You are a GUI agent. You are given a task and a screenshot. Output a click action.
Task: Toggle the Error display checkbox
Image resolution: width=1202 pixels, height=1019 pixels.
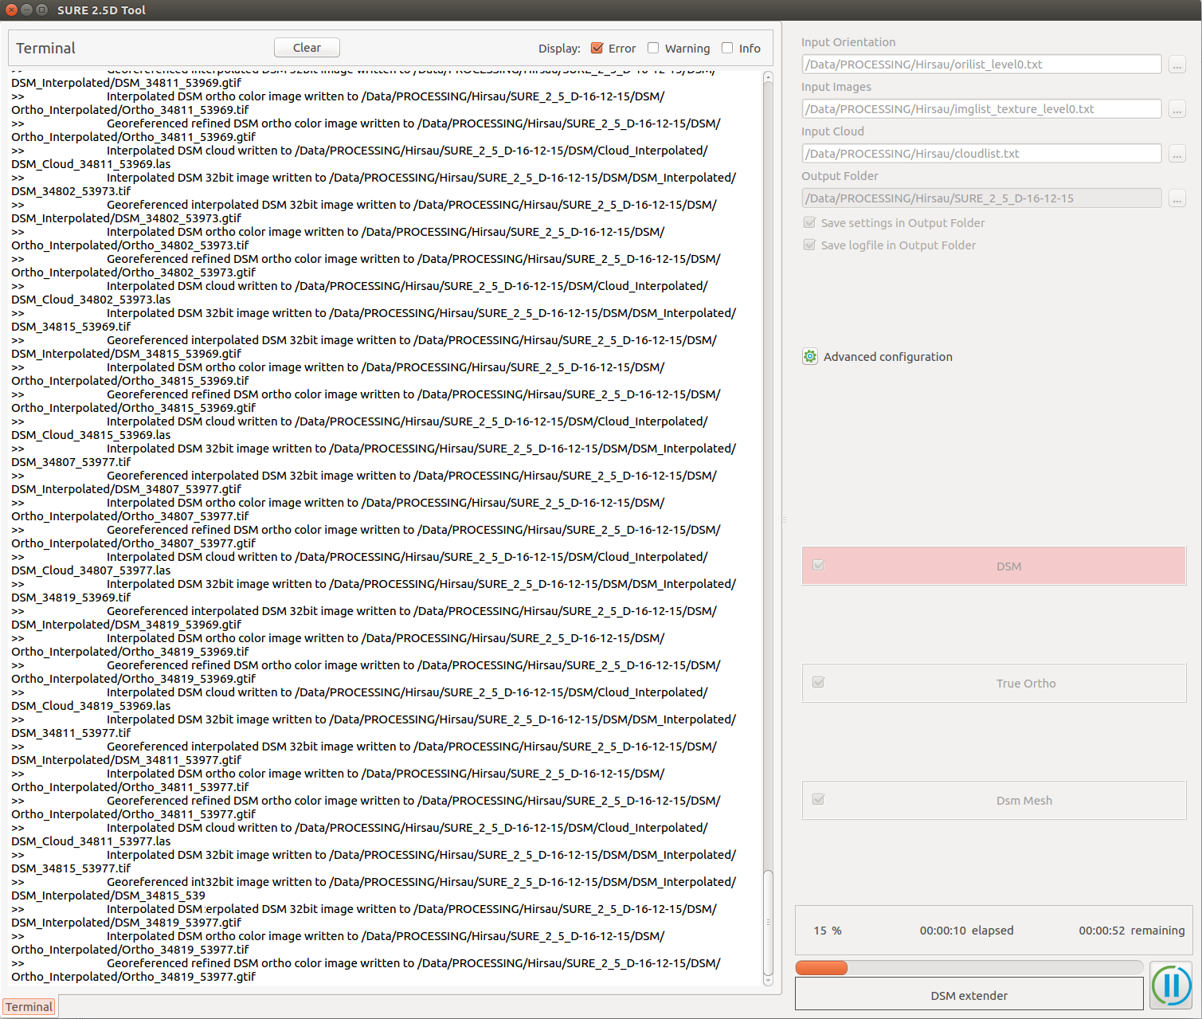point(597,48)
